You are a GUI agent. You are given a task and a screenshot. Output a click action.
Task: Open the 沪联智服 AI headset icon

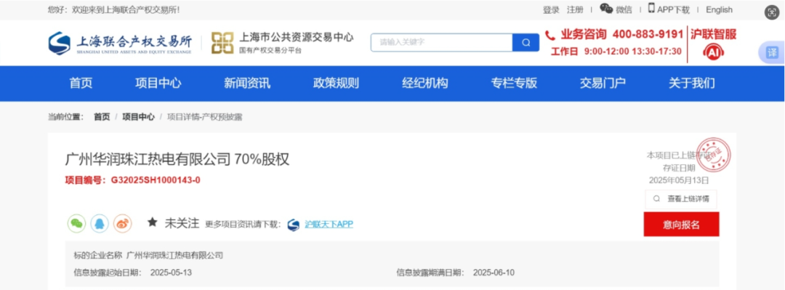click(x=714, y=51)
